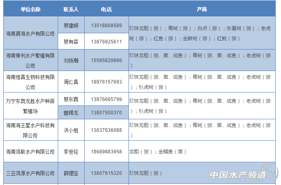Select the 单位名称 column header
The image size is (281, 185).
coord(30,9)
